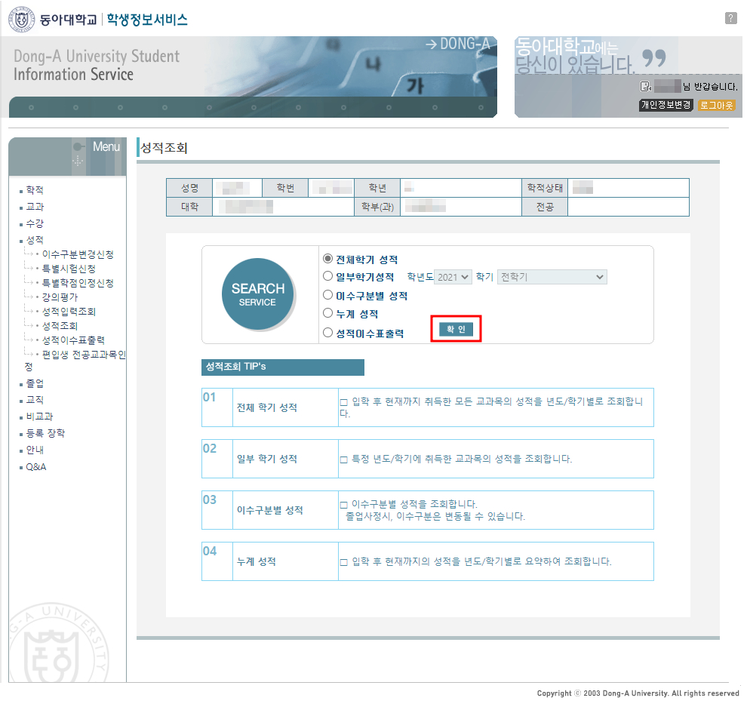This screenshot has width=750, height=707.
Task: Click the 로그아웃 logout button
Action: tap(716, 105)
